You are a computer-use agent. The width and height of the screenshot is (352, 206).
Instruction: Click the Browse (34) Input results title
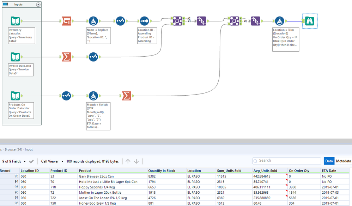pos(16,149)
